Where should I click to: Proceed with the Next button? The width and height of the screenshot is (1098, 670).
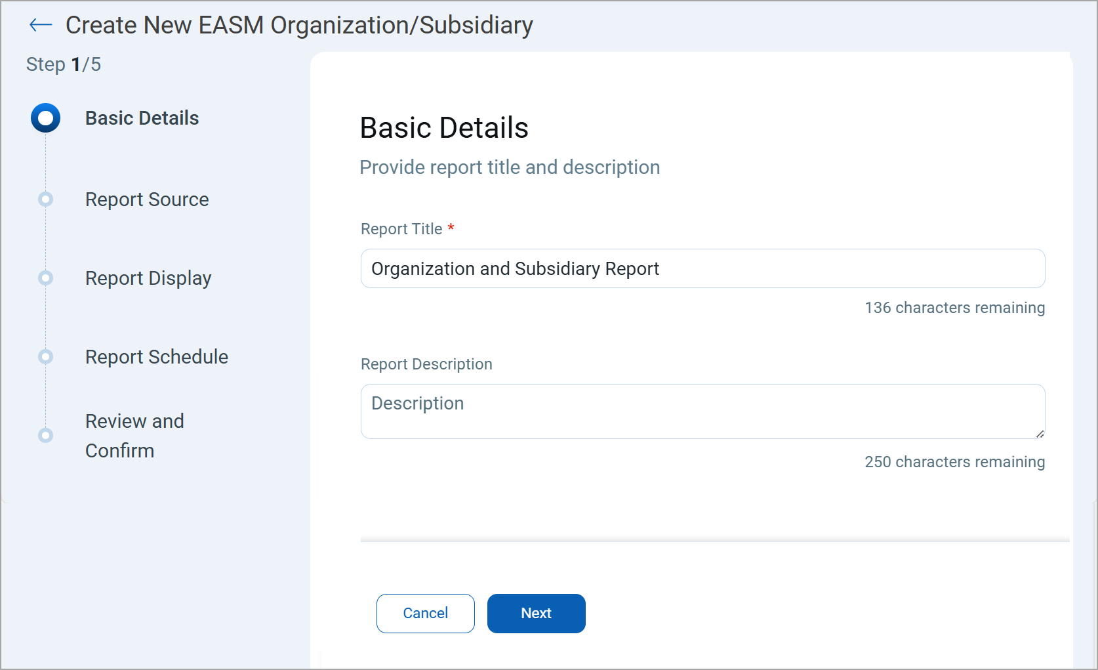[536, 614]
